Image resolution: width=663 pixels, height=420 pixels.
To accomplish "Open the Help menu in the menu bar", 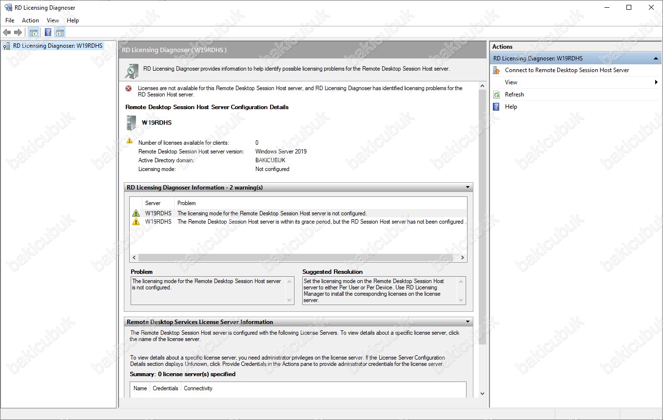I will (x=73, y=20).
